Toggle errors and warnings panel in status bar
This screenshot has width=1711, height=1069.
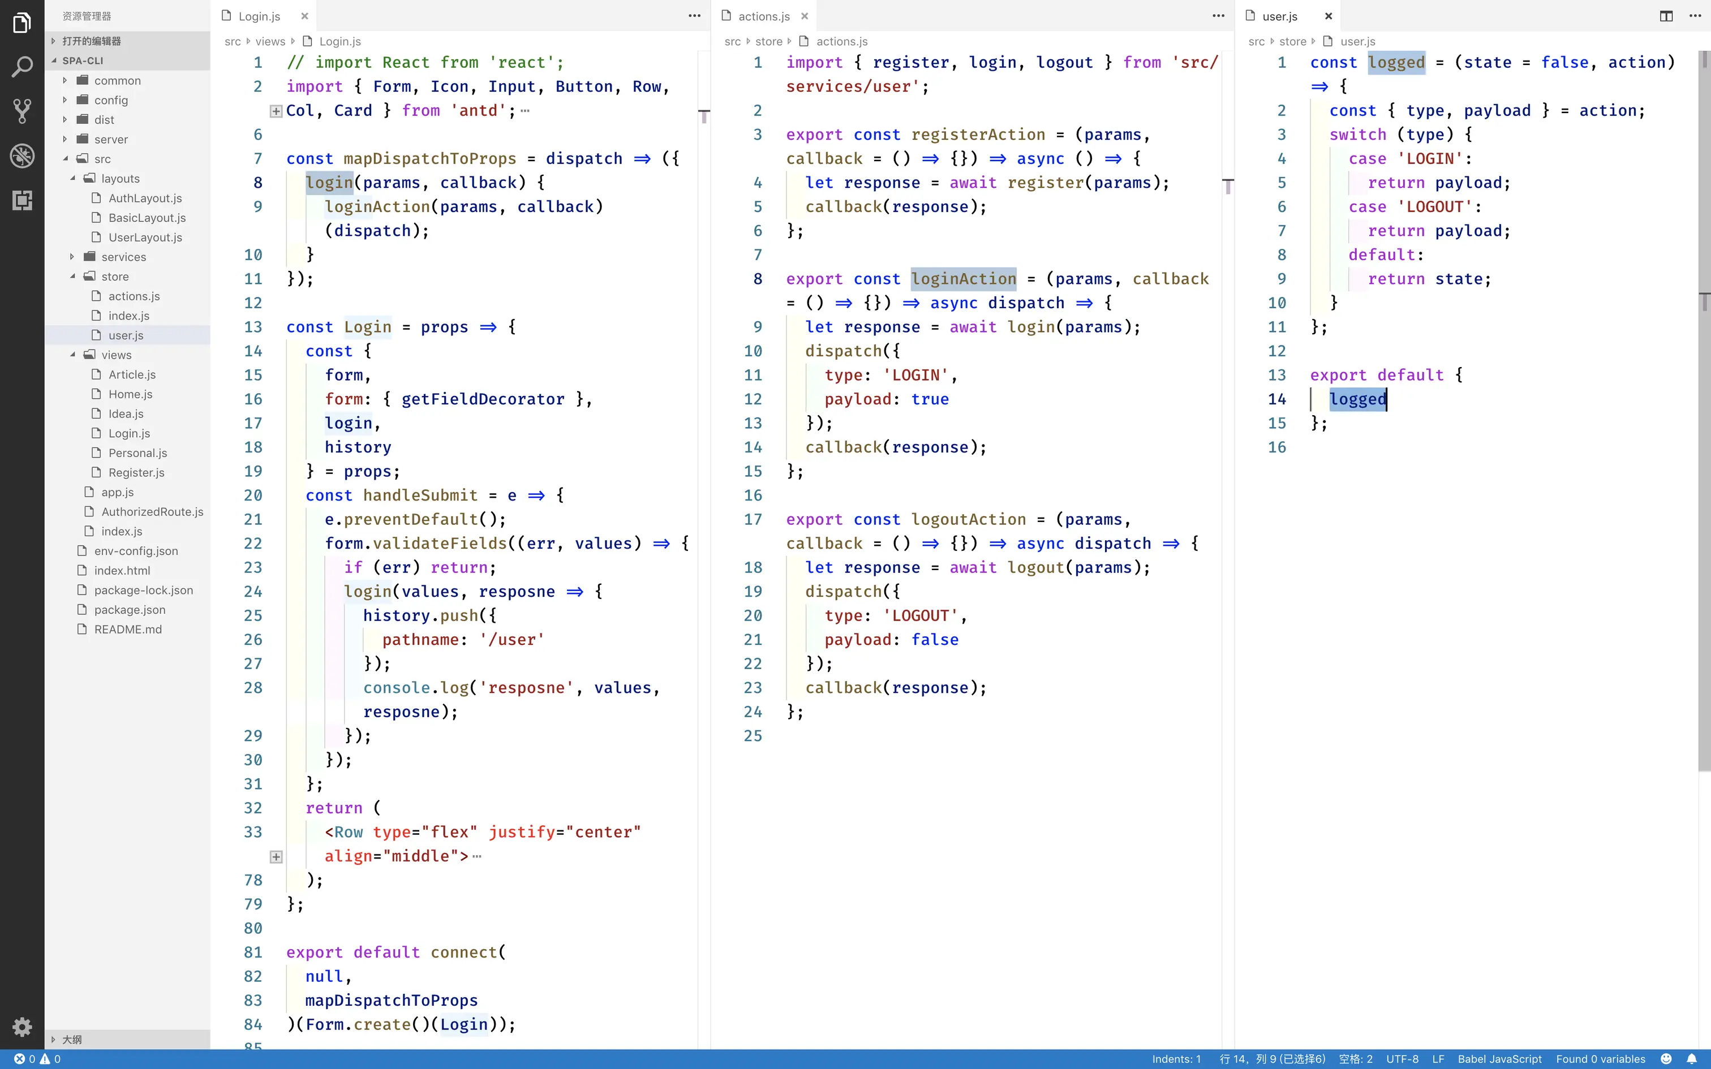point(37,1058)
